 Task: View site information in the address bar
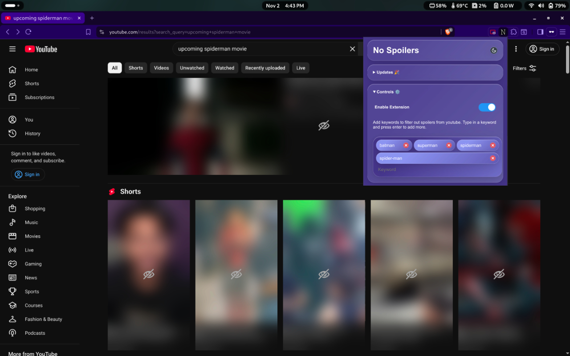(102, 32)
